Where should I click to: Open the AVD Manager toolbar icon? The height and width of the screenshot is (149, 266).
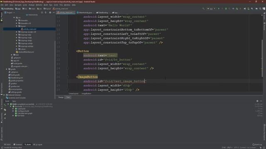click(249, 9)
